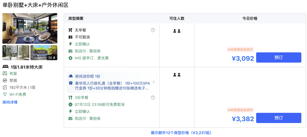Click the green checkmark free-cancellation icon
Image resolution: width=307 pixels, height=137 pixels.
[x=70, y=105]
